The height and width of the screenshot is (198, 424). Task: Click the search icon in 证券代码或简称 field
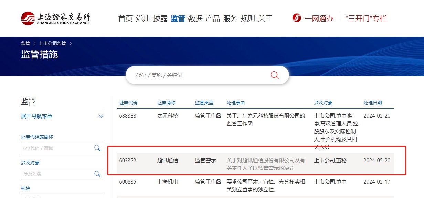point(97,148)
